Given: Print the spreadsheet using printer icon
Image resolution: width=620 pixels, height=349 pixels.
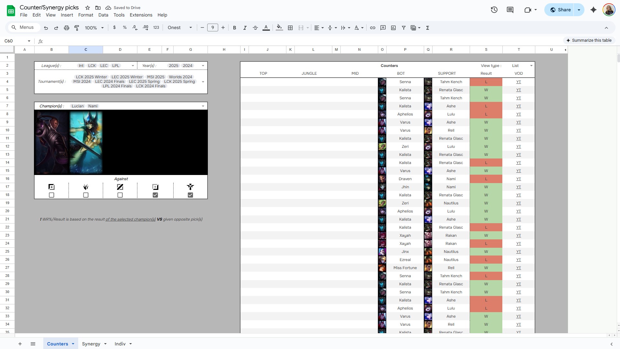Looking at the screenshot, I should [67, 28].
